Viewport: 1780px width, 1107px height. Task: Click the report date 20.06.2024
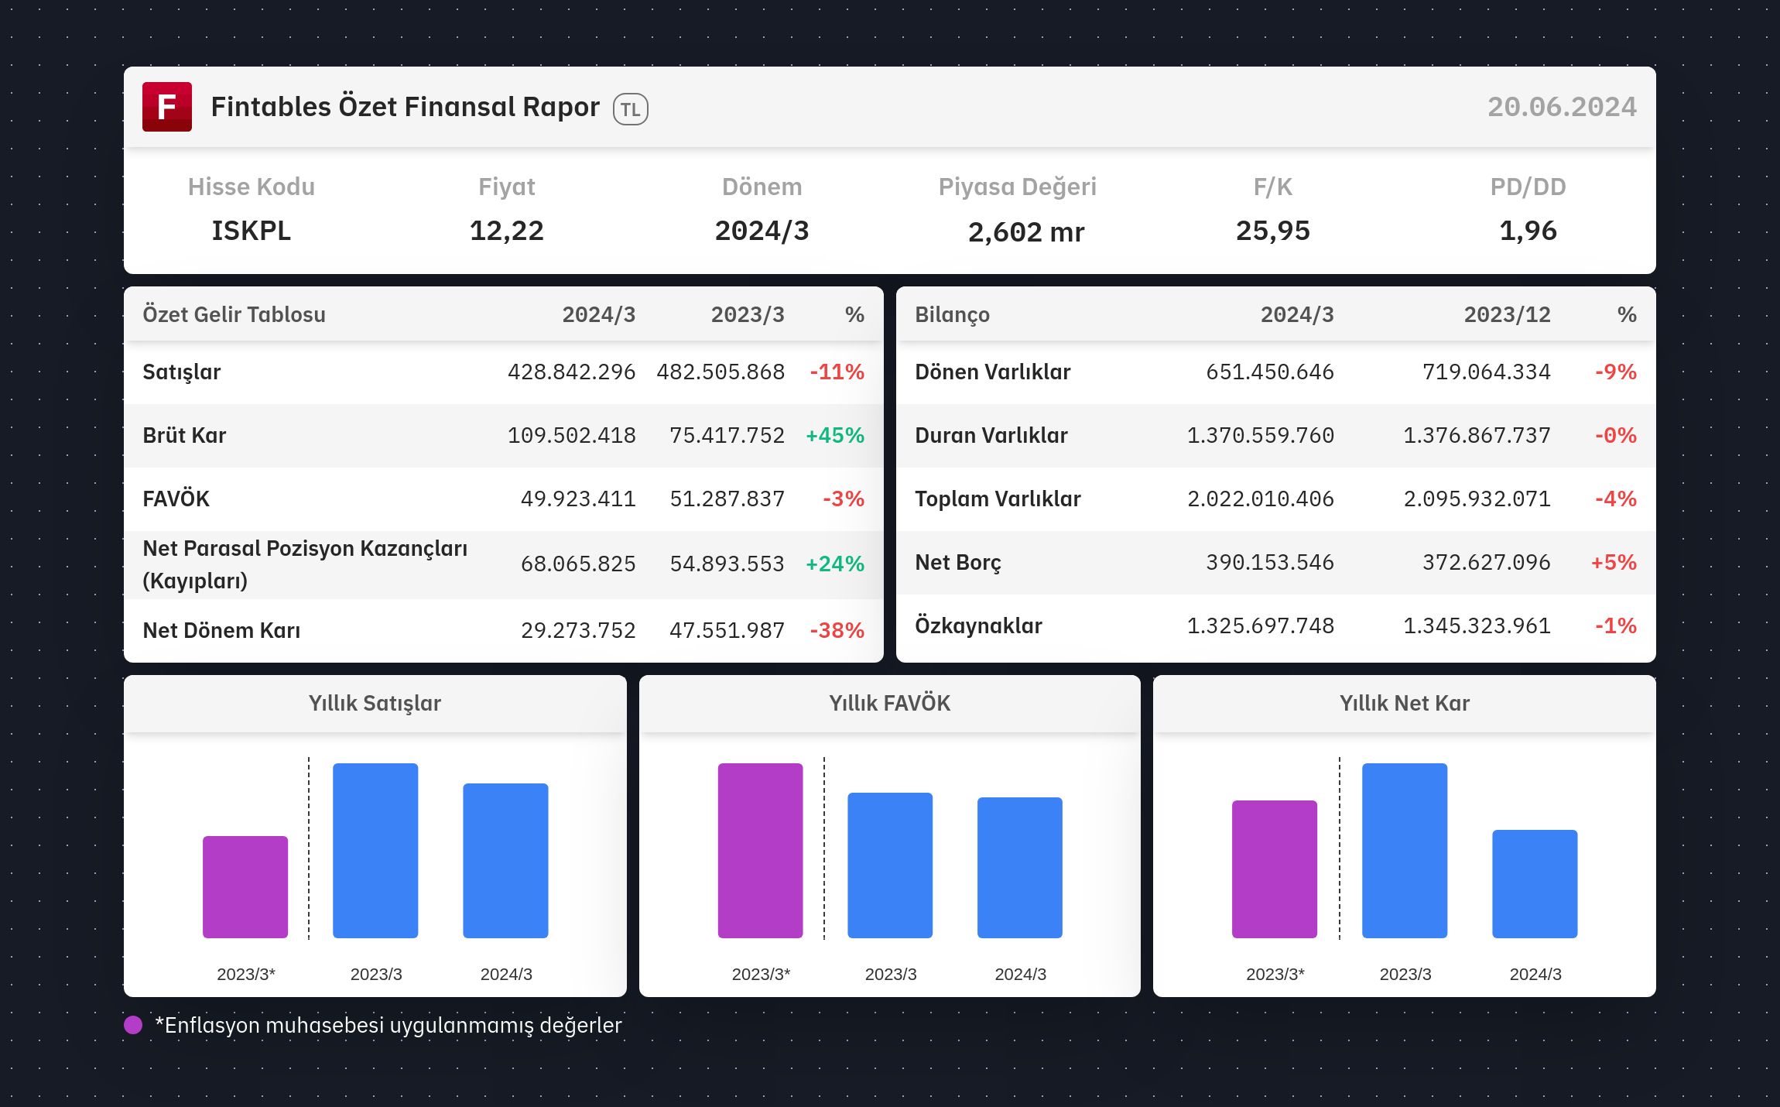[1562, 107]
